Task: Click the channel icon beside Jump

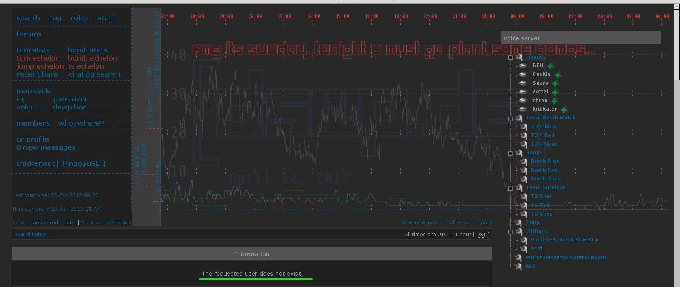Action: click(518, 222)
